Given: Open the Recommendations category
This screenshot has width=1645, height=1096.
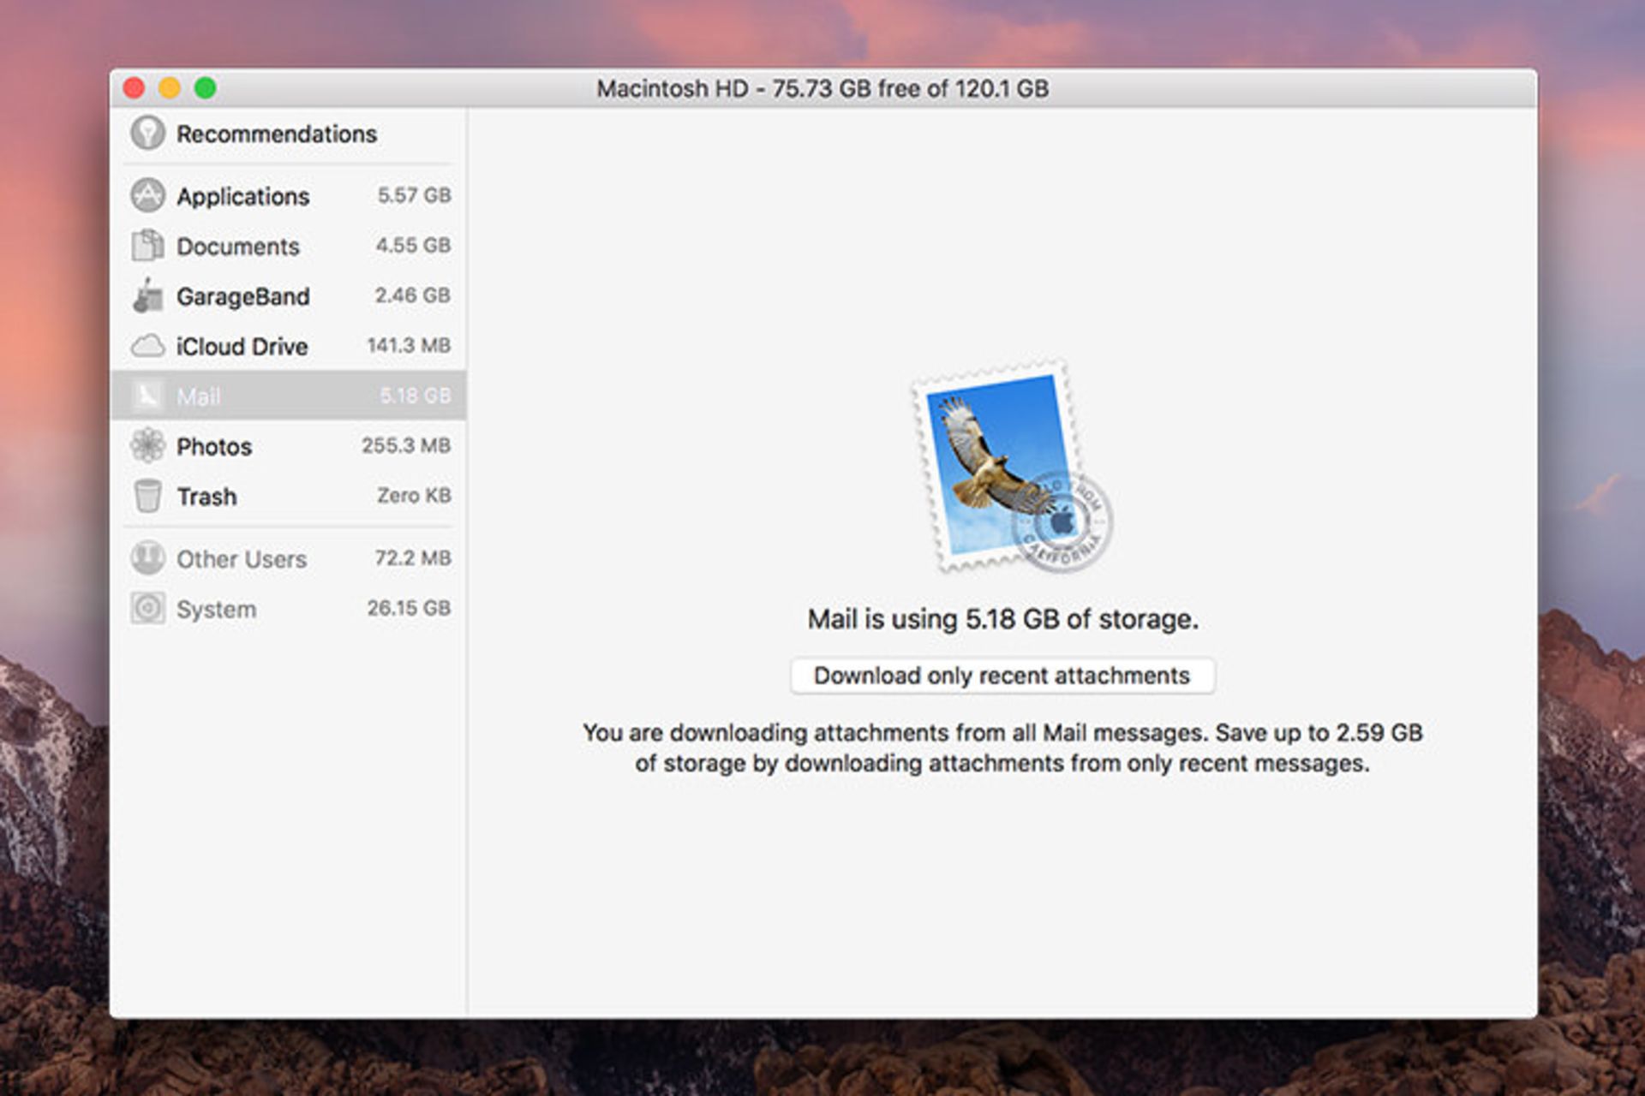Looking at the screenshot, I should 274,134.
